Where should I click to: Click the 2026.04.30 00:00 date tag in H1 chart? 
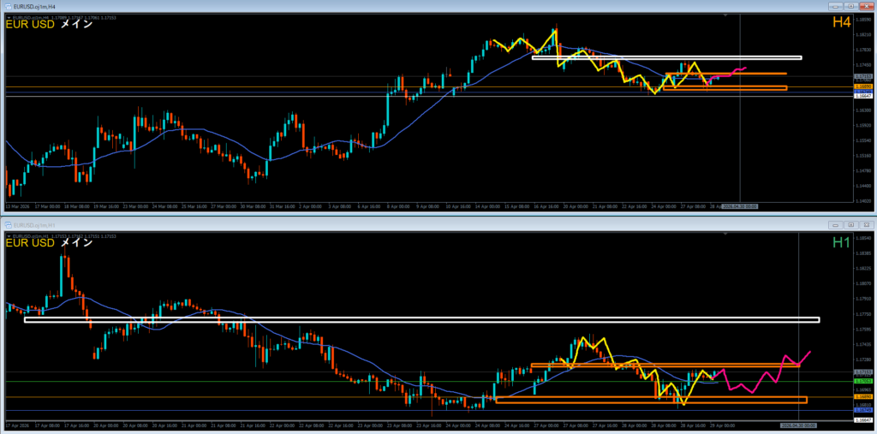797,425
